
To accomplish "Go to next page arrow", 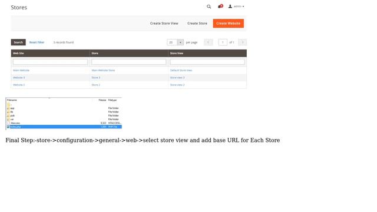I will pos(242,42).
